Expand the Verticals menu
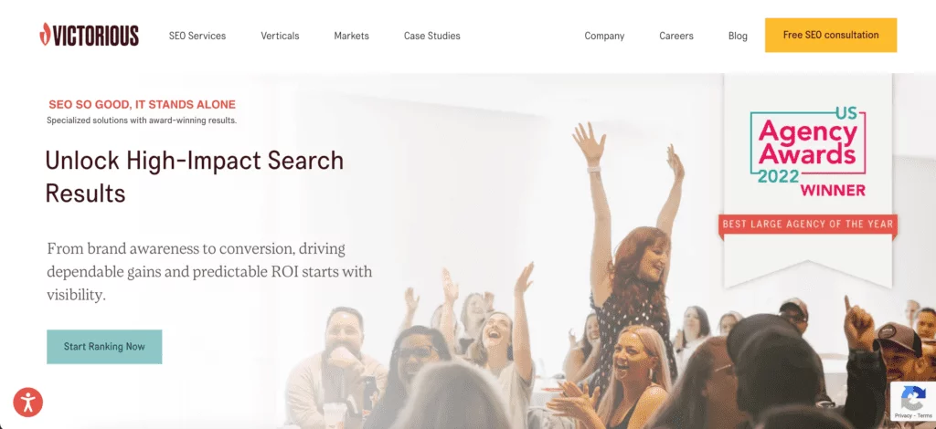 point(280,36)
